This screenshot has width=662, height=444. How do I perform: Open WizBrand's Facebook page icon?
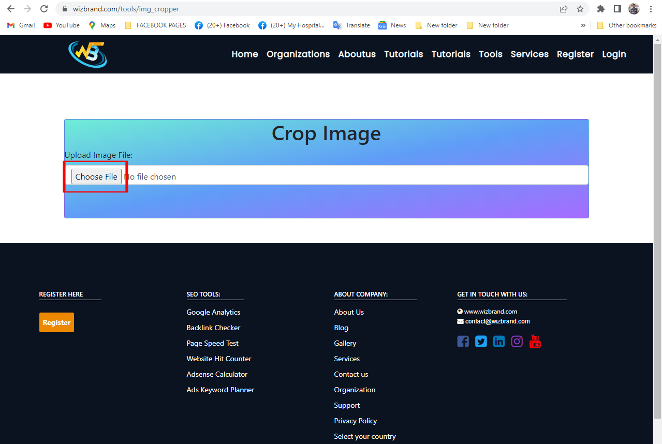tap(463, 341)
